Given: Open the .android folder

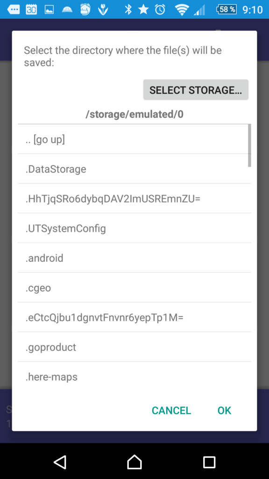Looking at the screenshot, I should click(x=134, y=258).
